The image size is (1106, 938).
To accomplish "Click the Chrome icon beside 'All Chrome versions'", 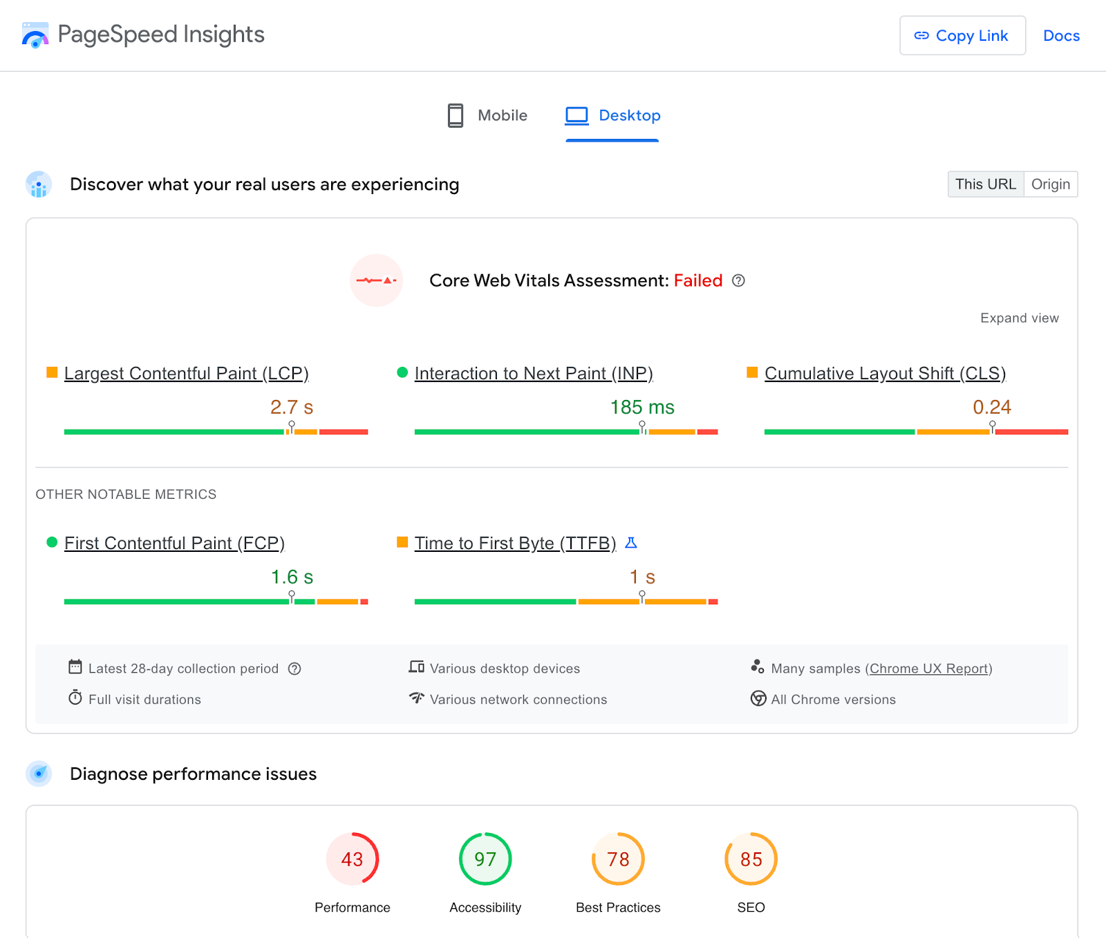I will [758, 699].
